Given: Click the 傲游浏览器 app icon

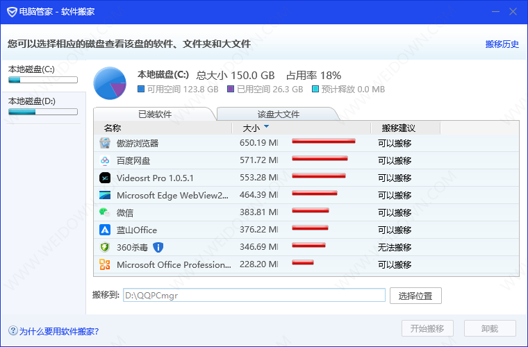Looking at the screenshot, I should point(105,143).
